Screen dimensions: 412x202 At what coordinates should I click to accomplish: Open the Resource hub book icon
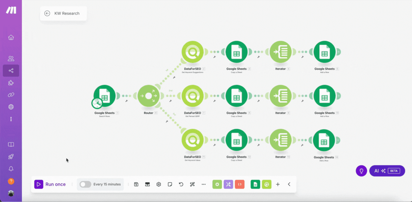[x=11, y=145]
